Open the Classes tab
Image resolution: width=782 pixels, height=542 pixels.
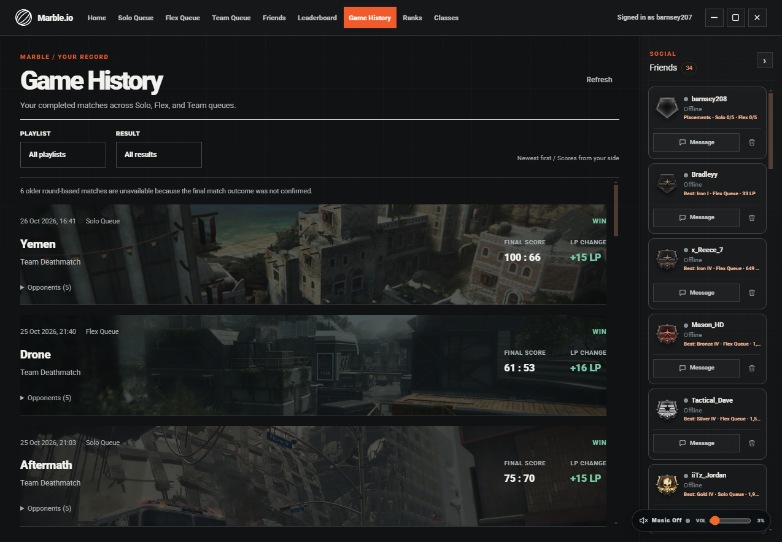pyautogui.click(x=446, y=18)
